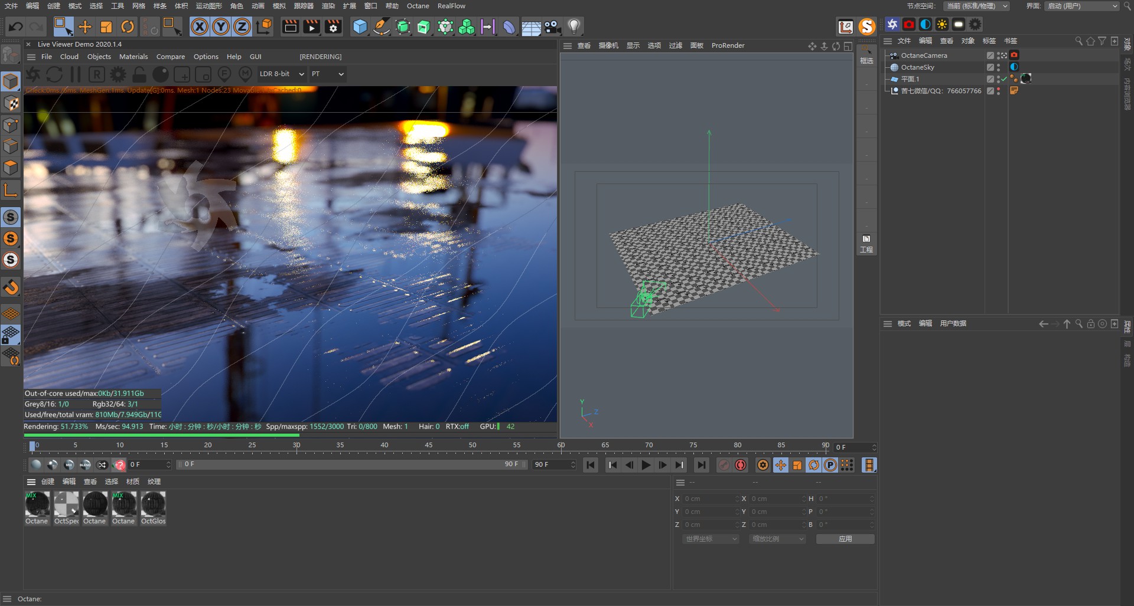Image resolution: width=1134 pixels, height=606 pixels.
Task: Click the light bulb Light object icon
Action: click(x=573, y=27)
